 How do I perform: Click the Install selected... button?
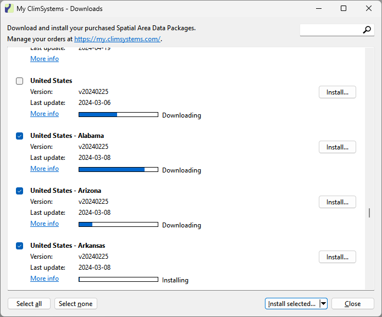click(292, 304)
